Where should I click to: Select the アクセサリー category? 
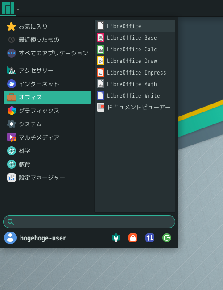[47, 70]
